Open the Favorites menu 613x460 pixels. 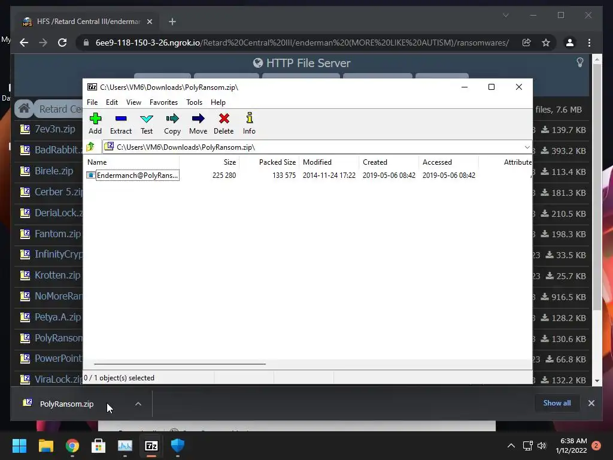pos(163,102)
